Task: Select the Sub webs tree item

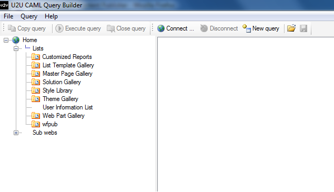Action: click(x=45, y=133)
